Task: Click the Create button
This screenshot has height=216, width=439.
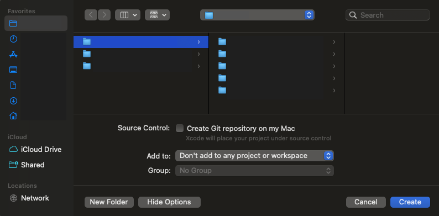Action: pos(410,202)
